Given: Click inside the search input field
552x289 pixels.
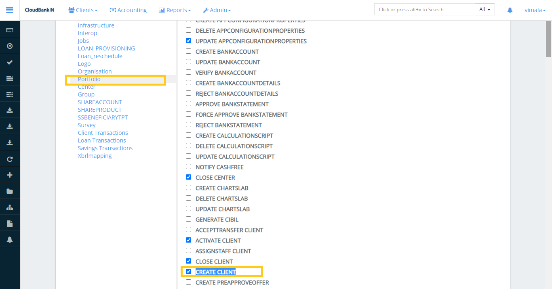Looking at the screenshot, I should (424, 9).
